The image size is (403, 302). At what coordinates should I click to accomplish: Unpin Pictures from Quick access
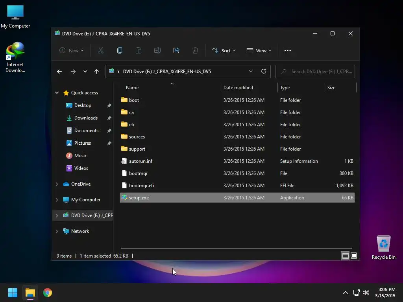(109, 143)
